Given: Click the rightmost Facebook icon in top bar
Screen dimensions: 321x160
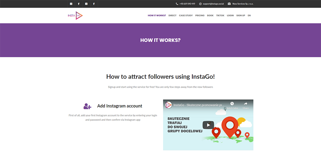Looking at the screenshot, I should (x=94, y=4).
